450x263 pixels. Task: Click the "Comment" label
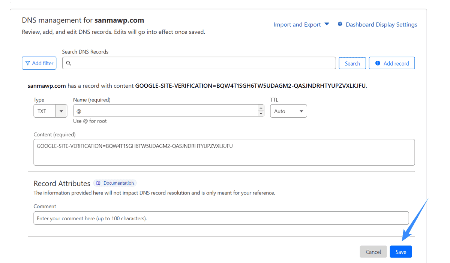pyautogui.click(x=45, y=206)
